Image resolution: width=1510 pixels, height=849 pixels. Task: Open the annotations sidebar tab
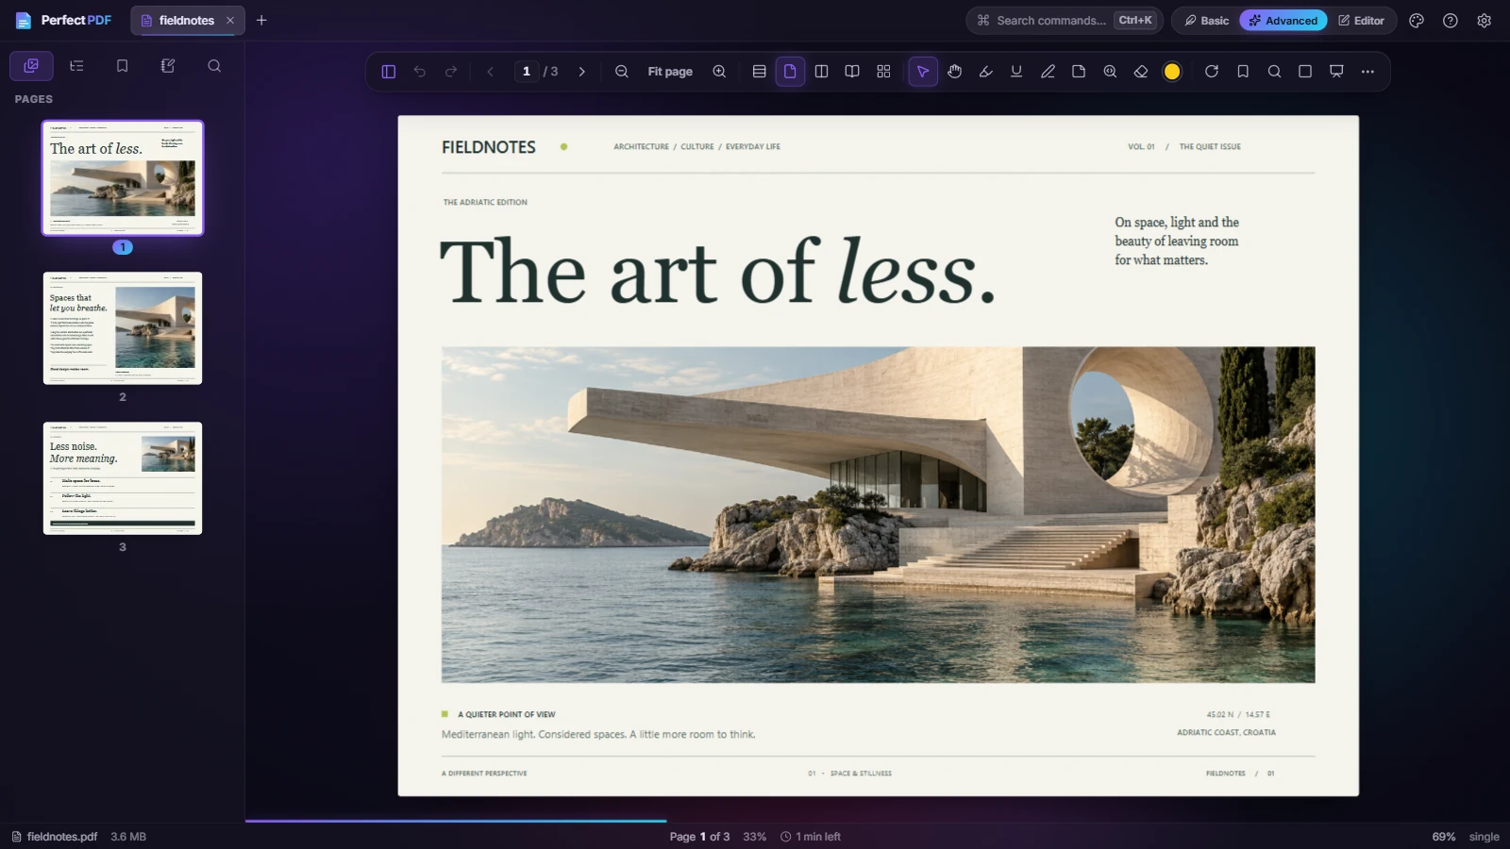coord(168,66)
